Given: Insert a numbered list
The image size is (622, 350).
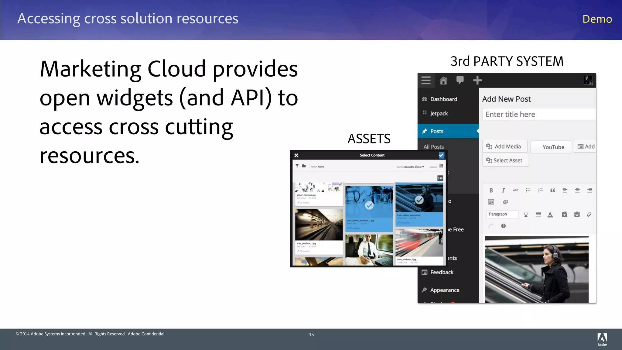Looking at the screenshot, I should (540, 190).
